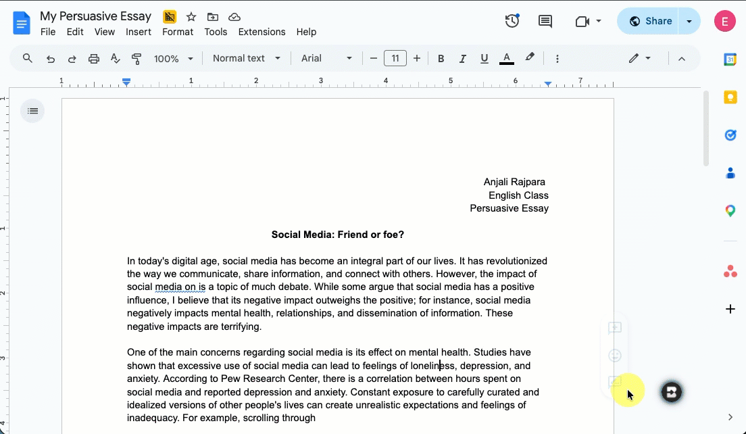This screenshot has height=434, width=746.
Task: Click the Share button
Action: (649, 21)
